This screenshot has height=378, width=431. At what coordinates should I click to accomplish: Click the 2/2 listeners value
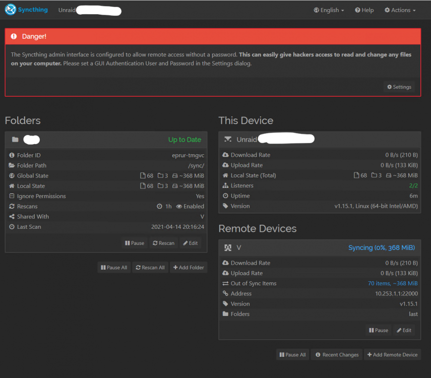pos(413,185)
